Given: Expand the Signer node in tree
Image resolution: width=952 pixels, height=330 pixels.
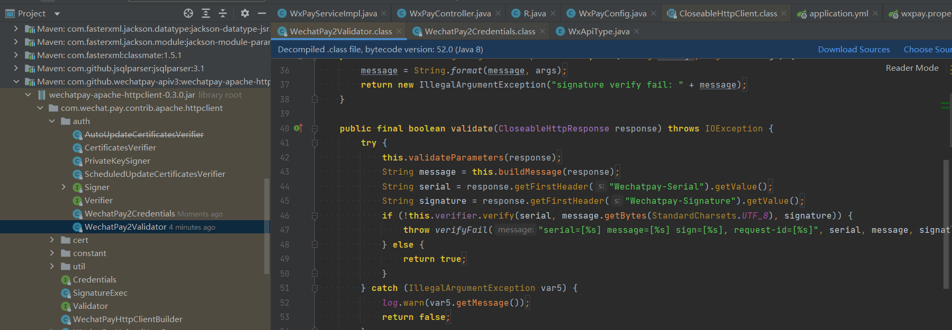Looking at the screenshot, I should pos(64,187).
